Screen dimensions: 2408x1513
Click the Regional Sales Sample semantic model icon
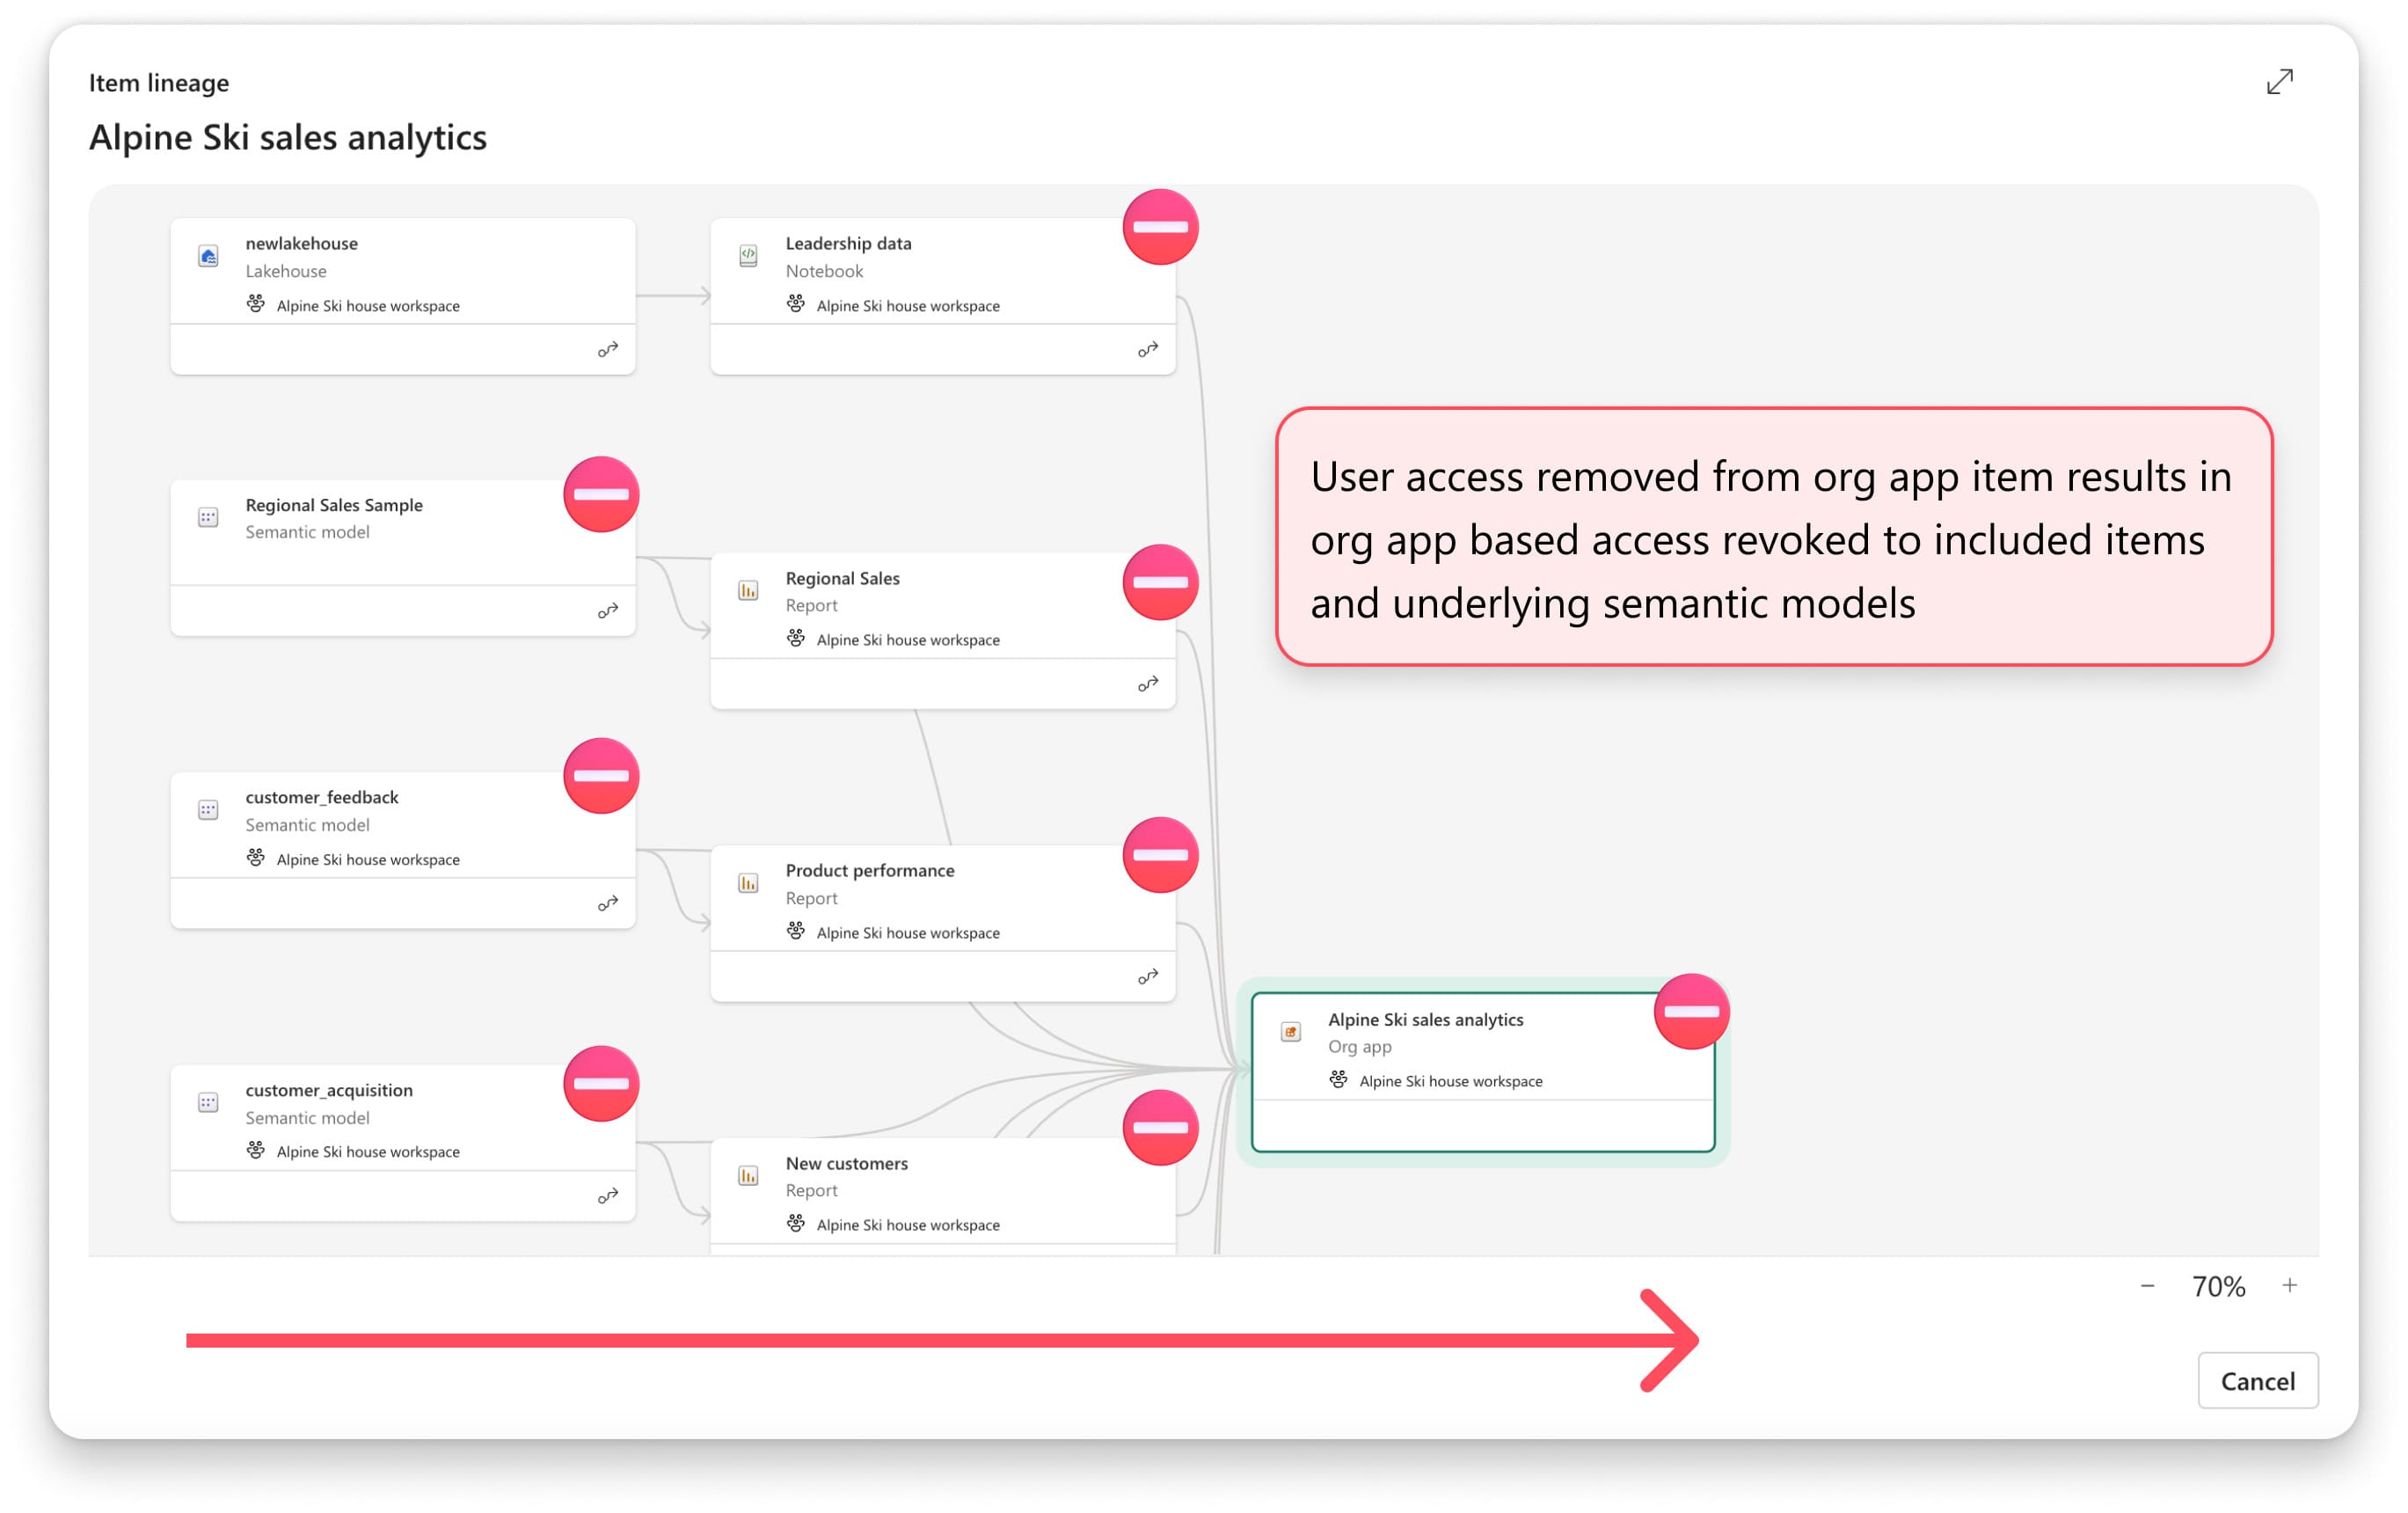coord(208,517)
